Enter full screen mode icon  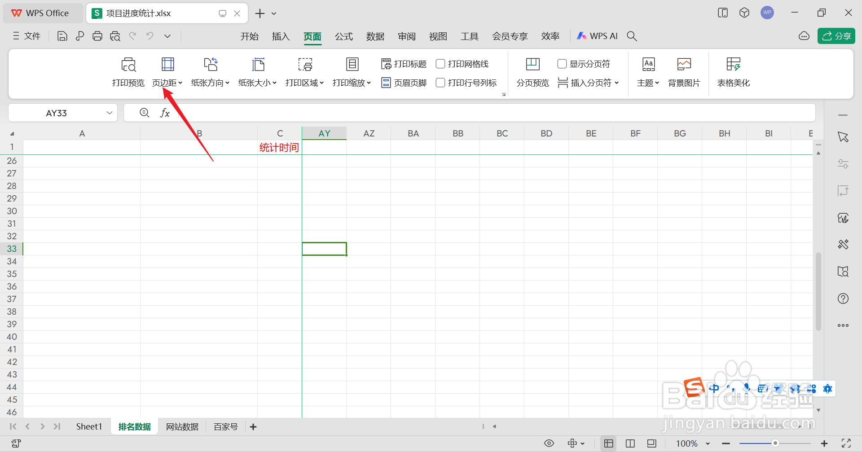pyautogui.click(x=846, y=443)
